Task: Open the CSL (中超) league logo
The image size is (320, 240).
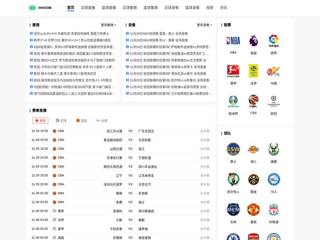Action: (x=273, y=72)
